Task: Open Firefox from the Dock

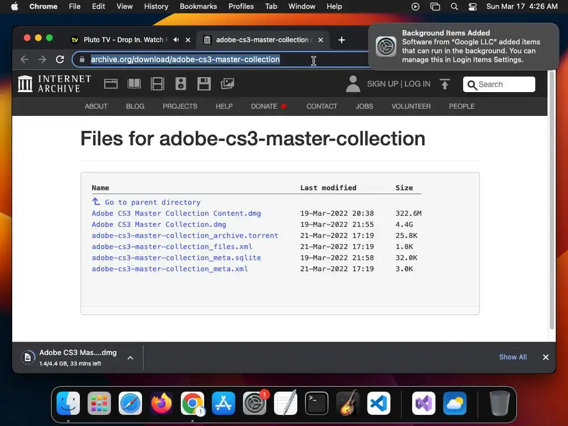Action: pos(161,403)
